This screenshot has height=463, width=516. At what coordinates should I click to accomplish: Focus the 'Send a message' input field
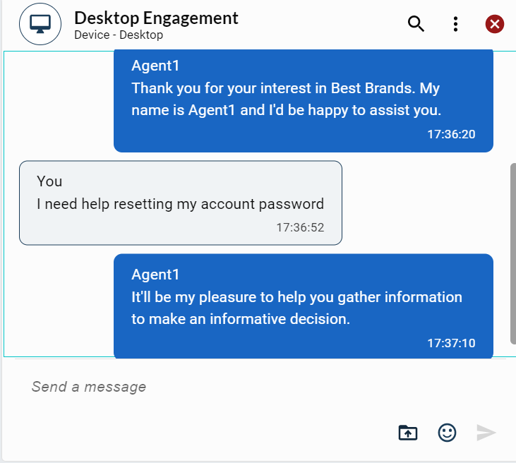(212, 387)
